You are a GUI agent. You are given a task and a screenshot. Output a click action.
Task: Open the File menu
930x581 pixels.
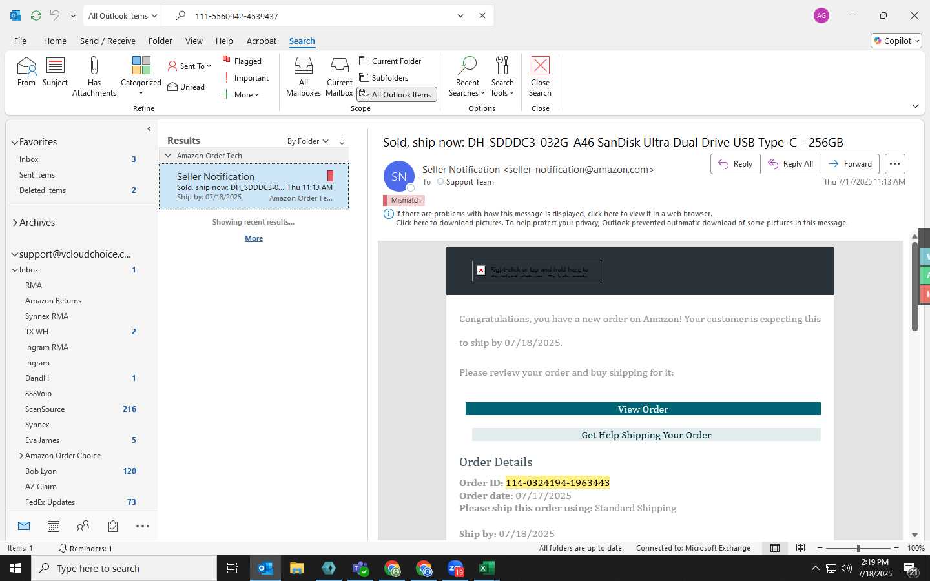(20, 41)
